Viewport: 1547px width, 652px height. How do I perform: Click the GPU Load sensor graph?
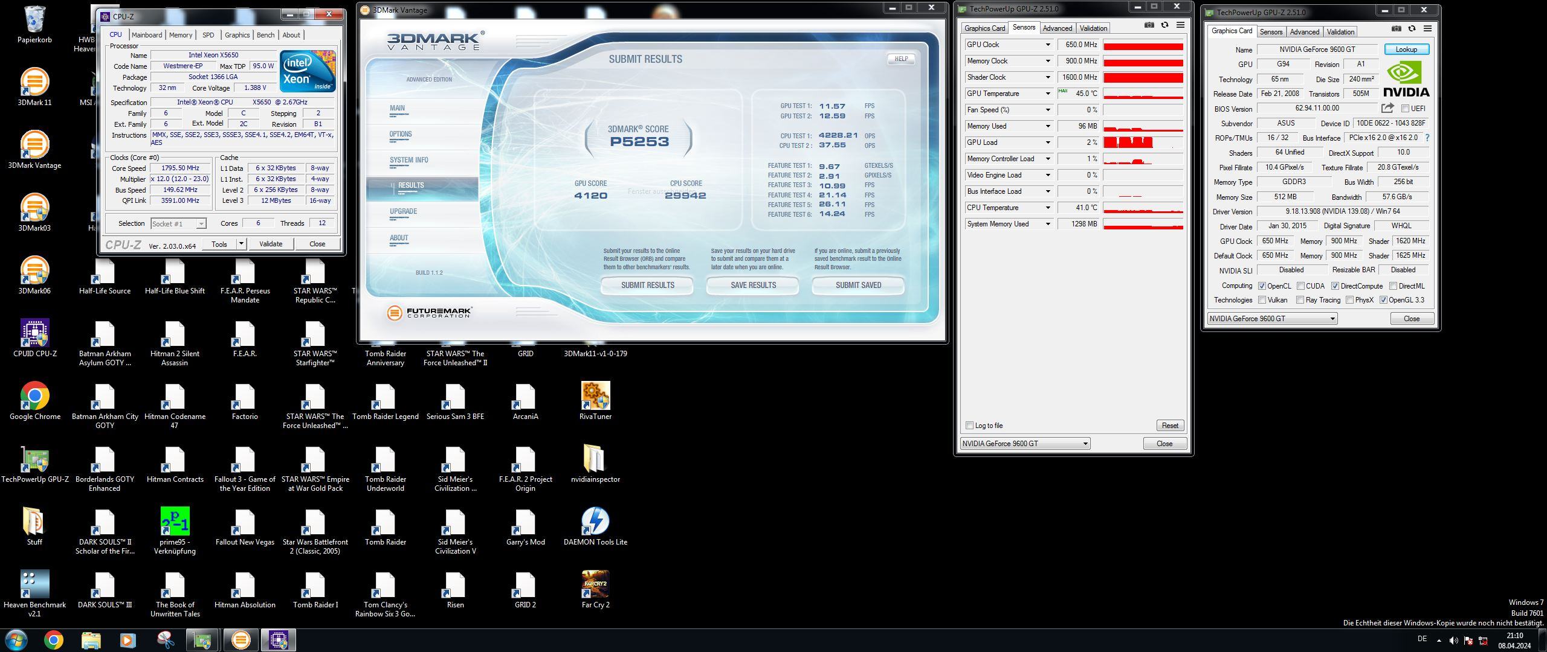click(x=1143, y=142)
